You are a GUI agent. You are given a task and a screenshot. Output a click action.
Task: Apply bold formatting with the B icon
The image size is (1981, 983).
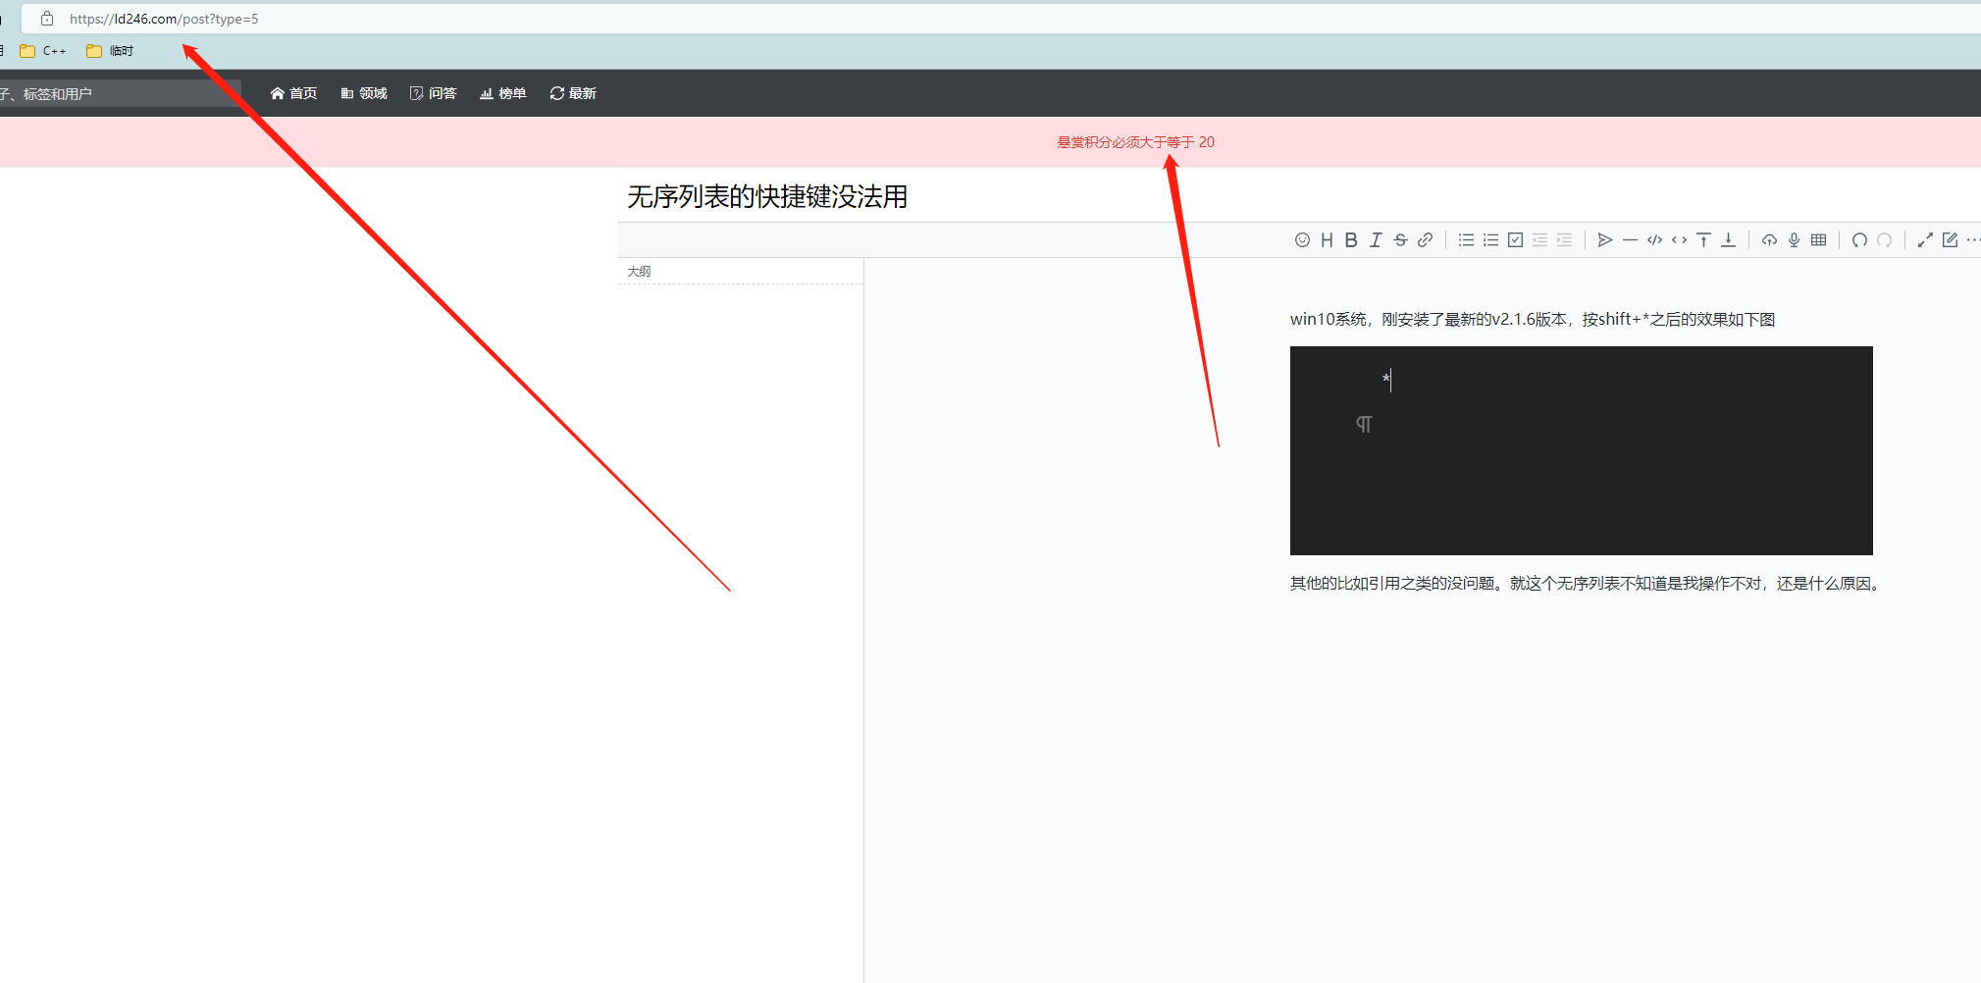coord(1351,239)
